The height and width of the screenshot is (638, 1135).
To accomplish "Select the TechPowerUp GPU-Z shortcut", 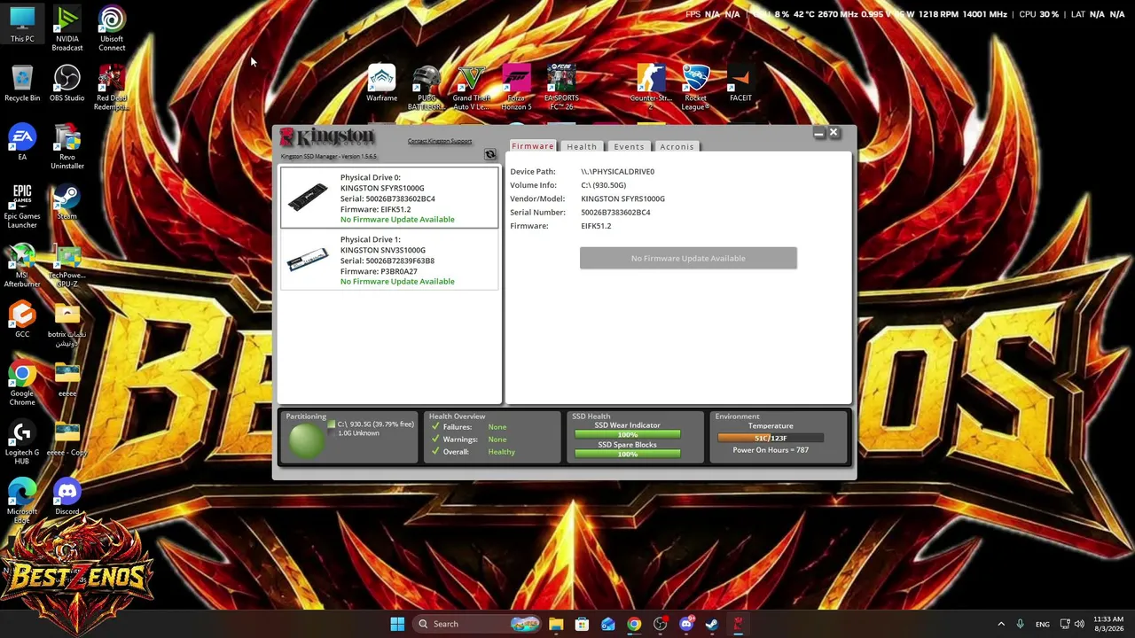I will click(x=67, y=266).
